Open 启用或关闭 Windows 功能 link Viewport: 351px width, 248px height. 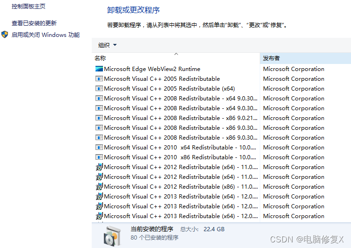(x=45, y=35)
